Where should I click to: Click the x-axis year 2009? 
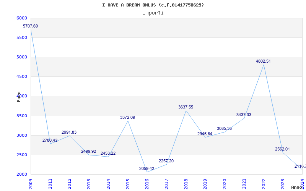[x=31, y=184]
